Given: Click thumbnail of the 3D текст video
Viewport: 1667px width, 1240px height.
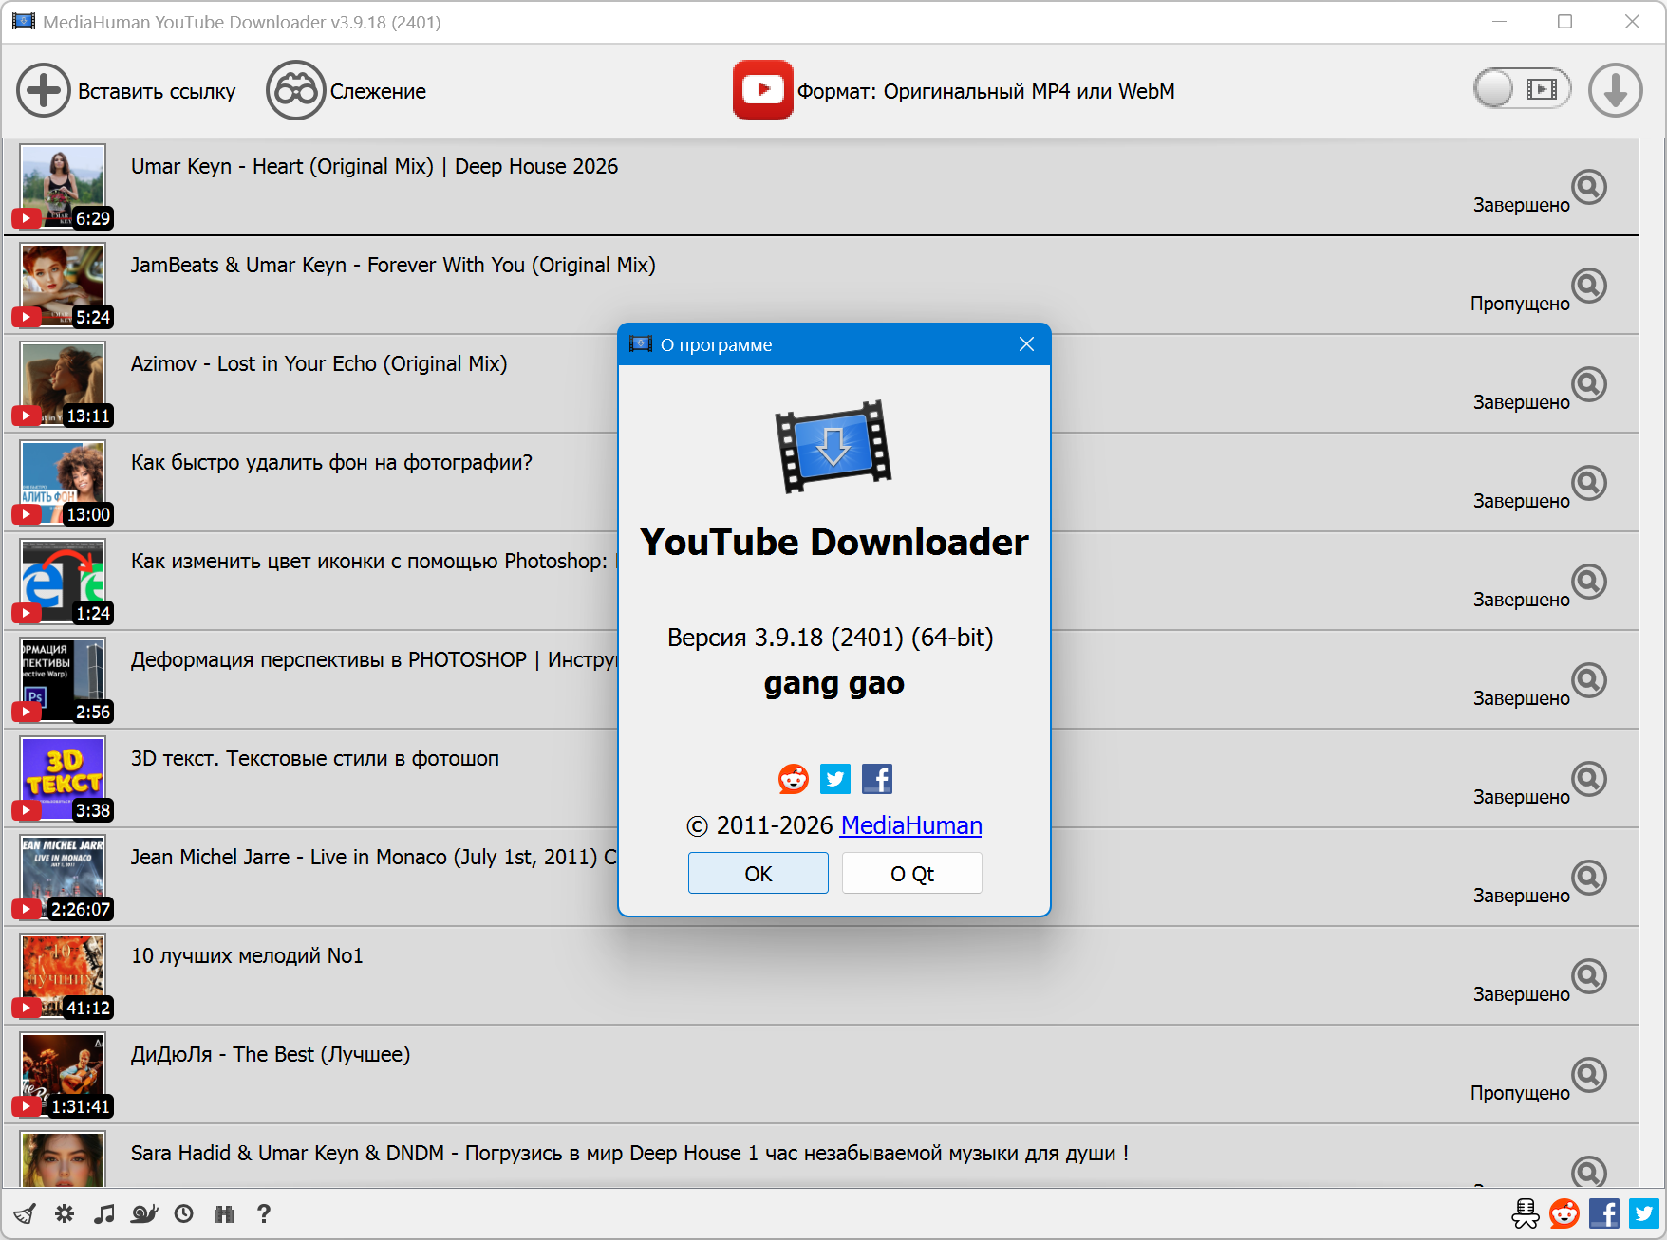Looking at the screenshot, I should (x=63, y=779).
